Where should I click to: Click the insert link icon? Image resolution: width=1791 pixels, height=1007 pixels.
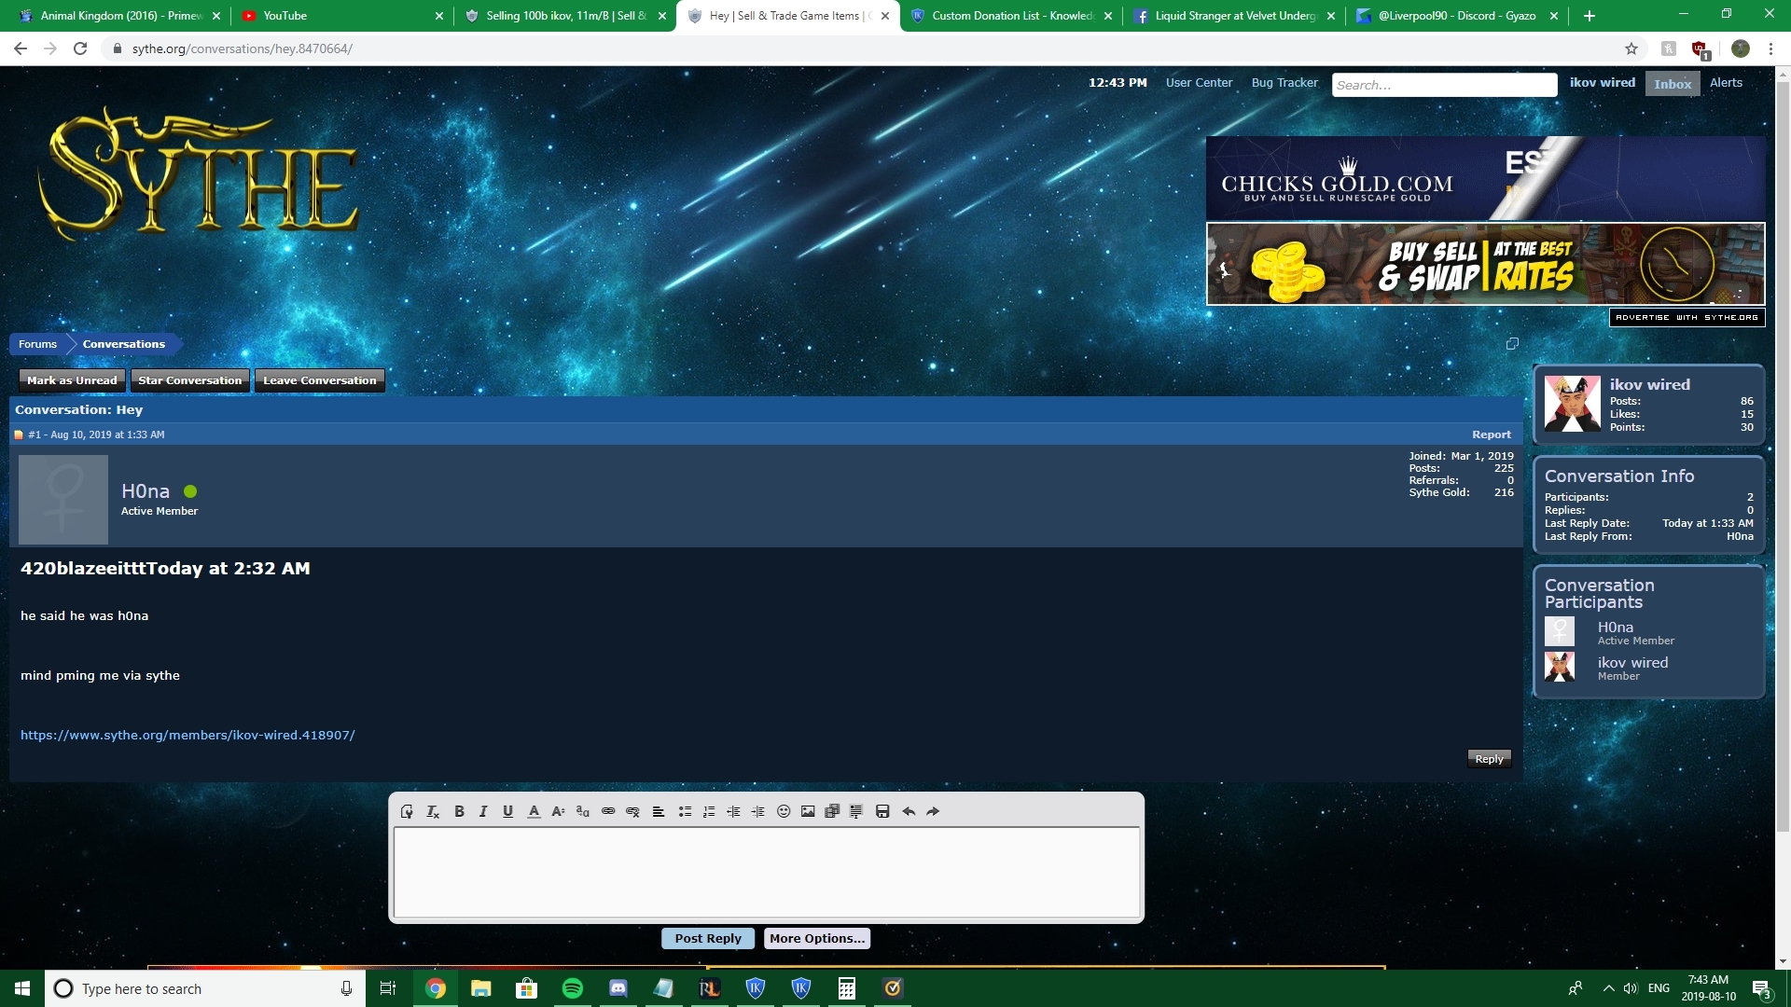(608, 811)
